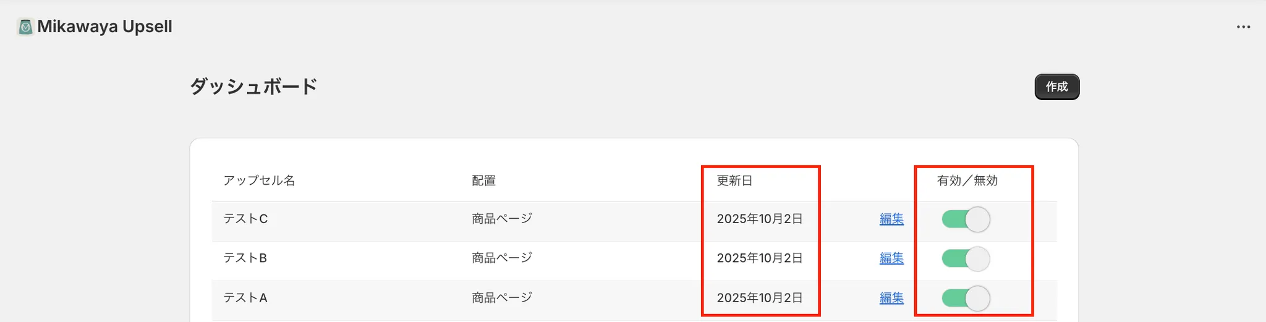Viewport: 1266px width, 322px height.
Task: Click the 配置 column header
Action: click(483, 180)
